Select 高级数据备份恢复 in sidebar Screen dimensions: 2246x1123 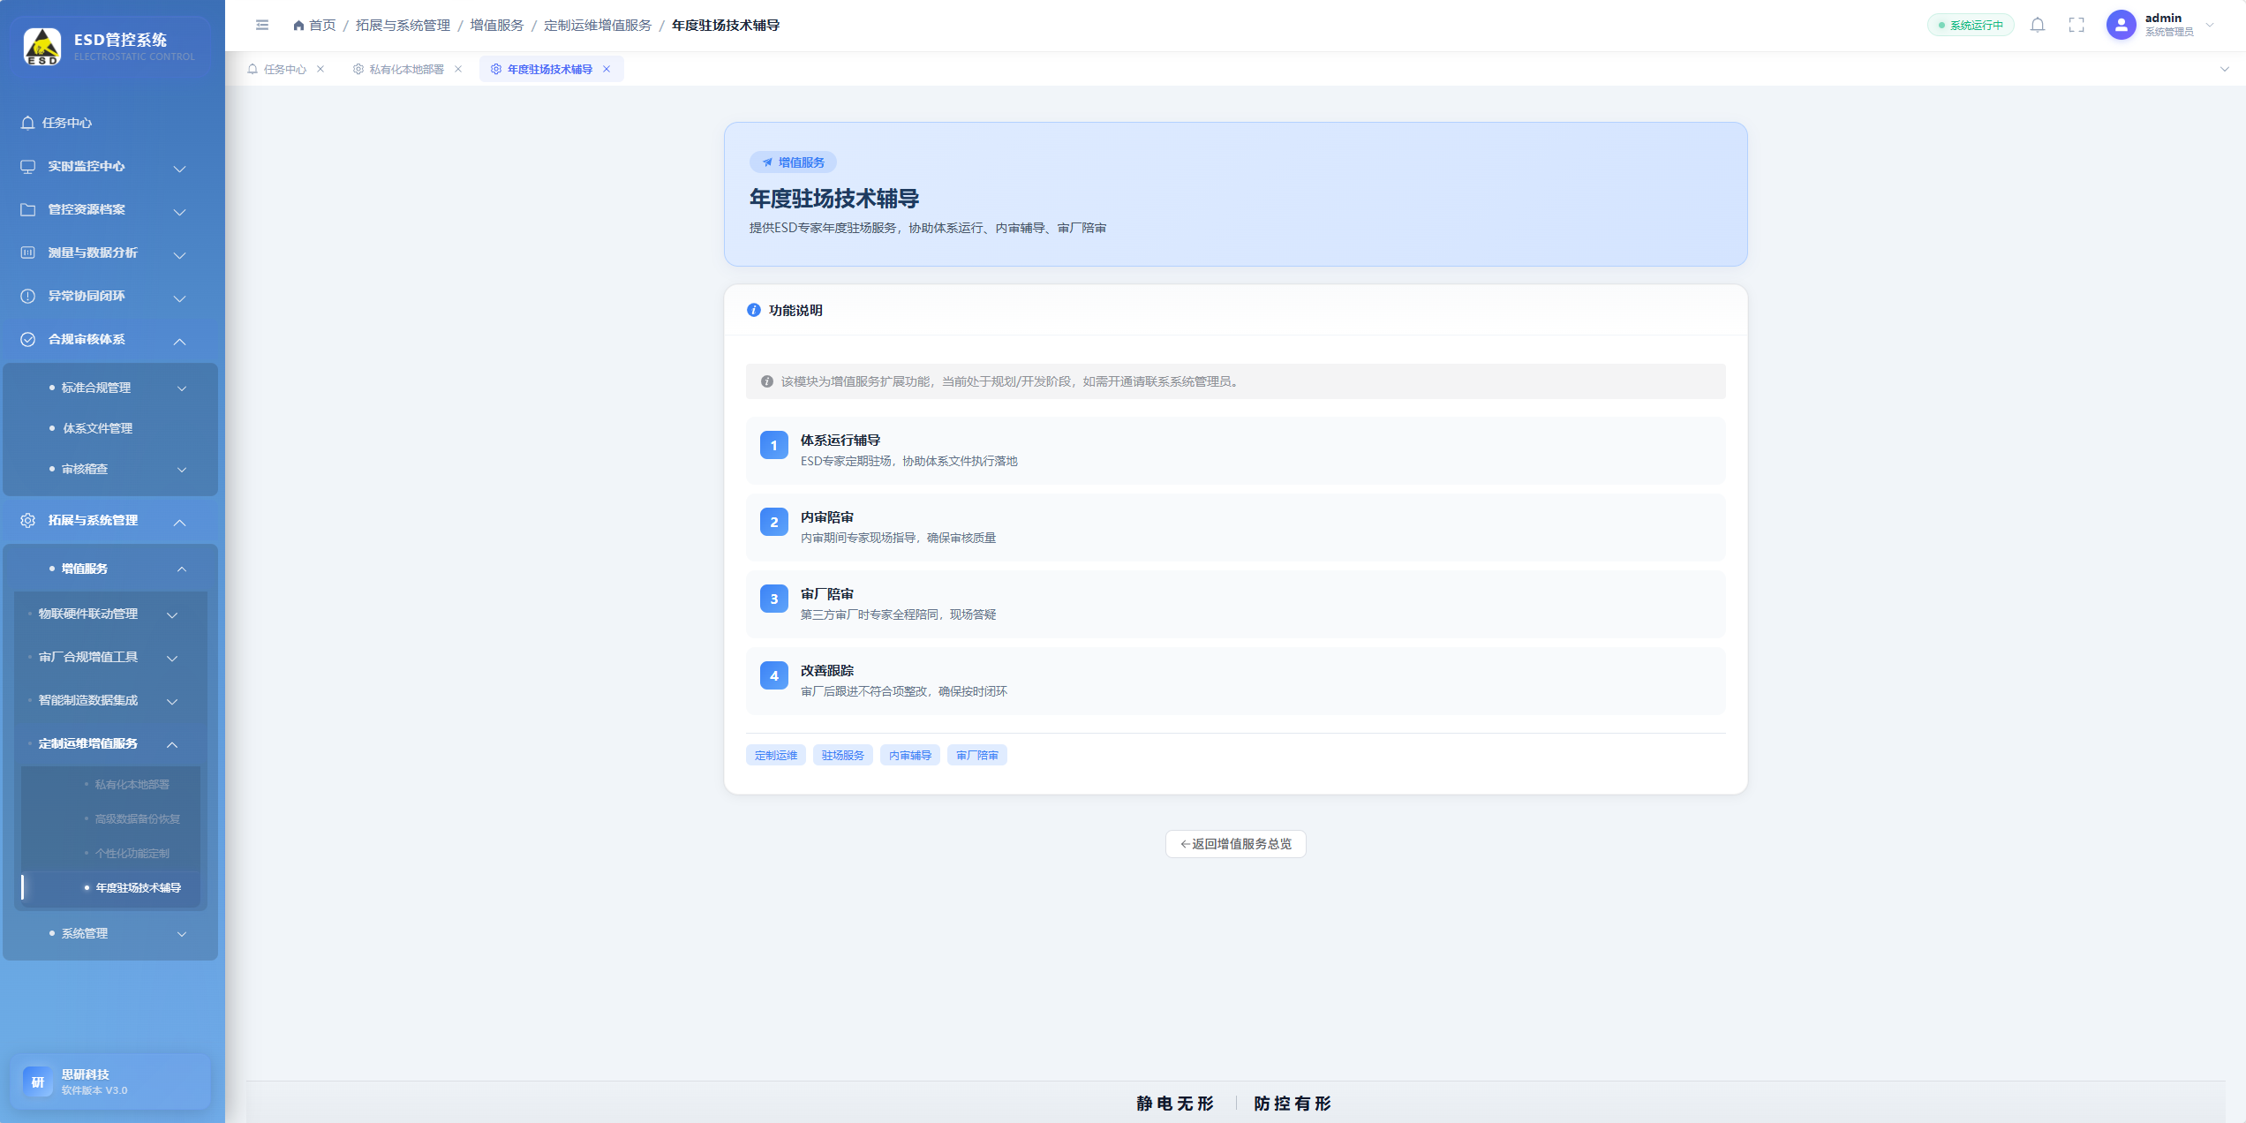[137, 819]
